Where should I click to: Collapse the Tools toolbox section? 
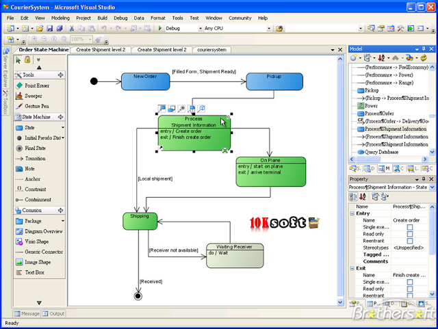tap(60, 75)
